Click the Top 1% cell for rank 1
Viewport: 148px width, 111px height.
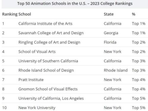139,24
